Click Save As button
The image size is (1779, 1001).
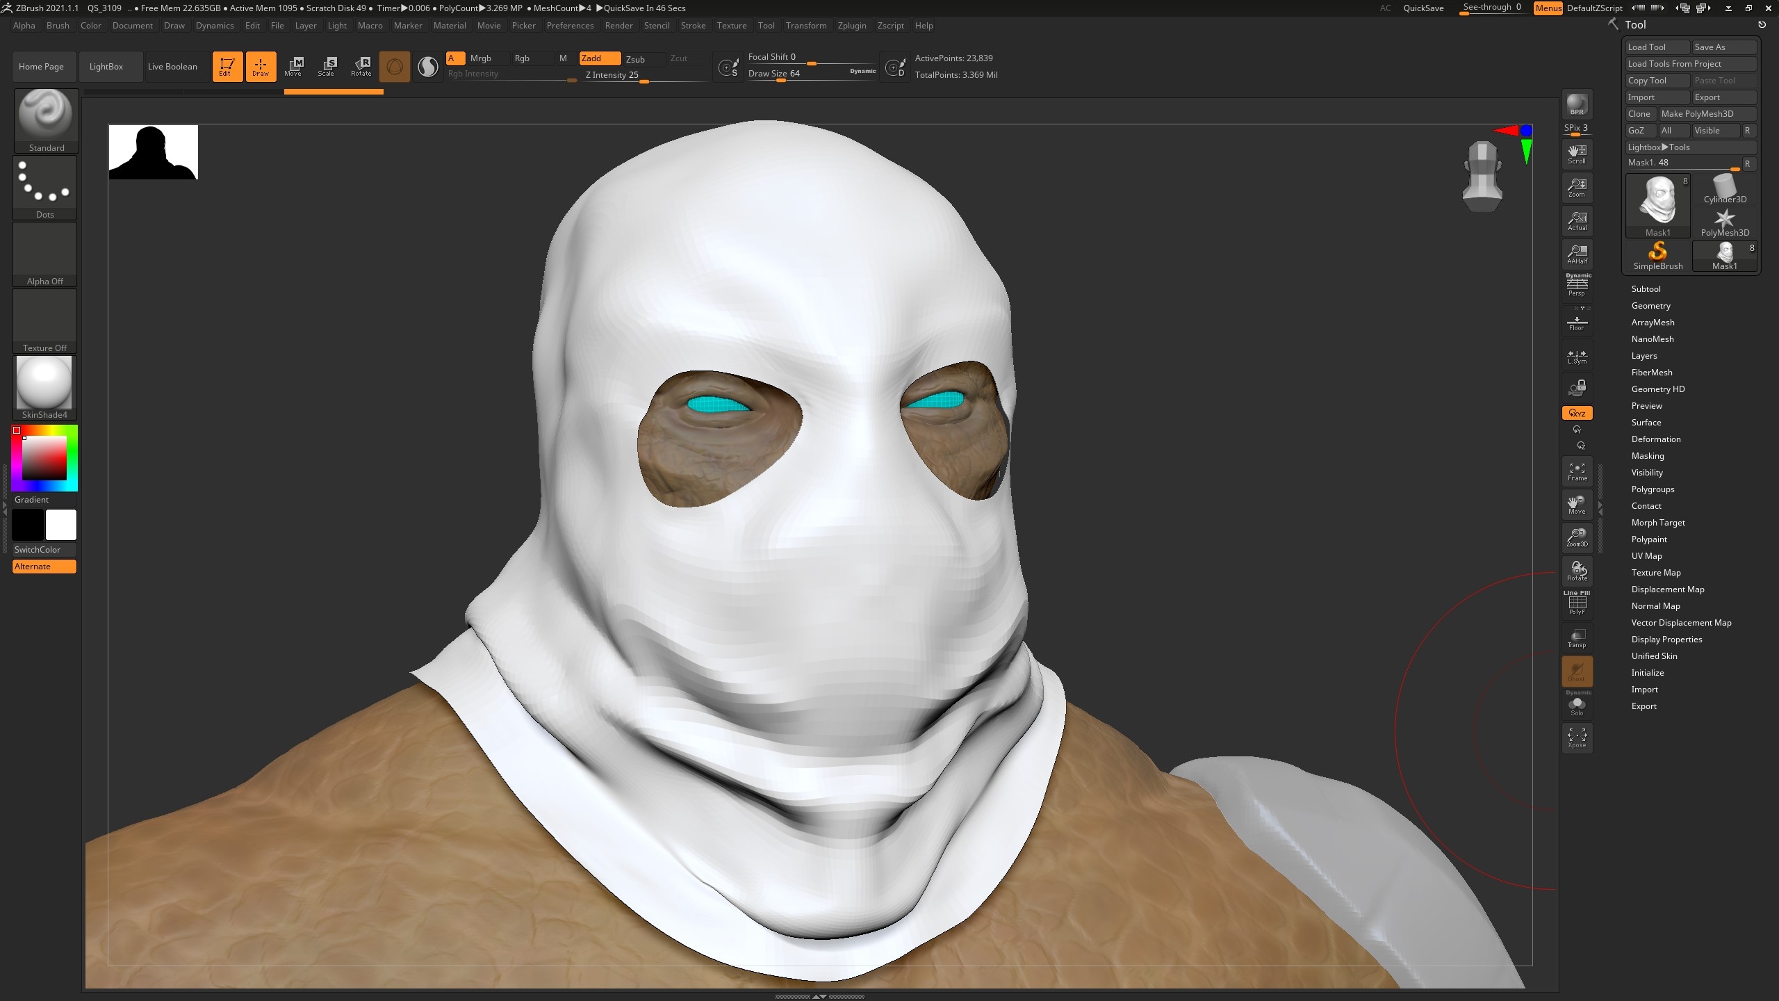click(1724, 47)
